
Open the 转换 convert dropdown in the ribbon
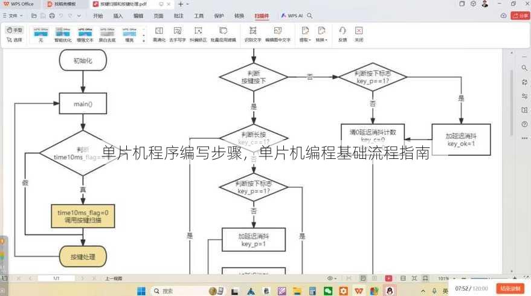click(x=321, y=34)
